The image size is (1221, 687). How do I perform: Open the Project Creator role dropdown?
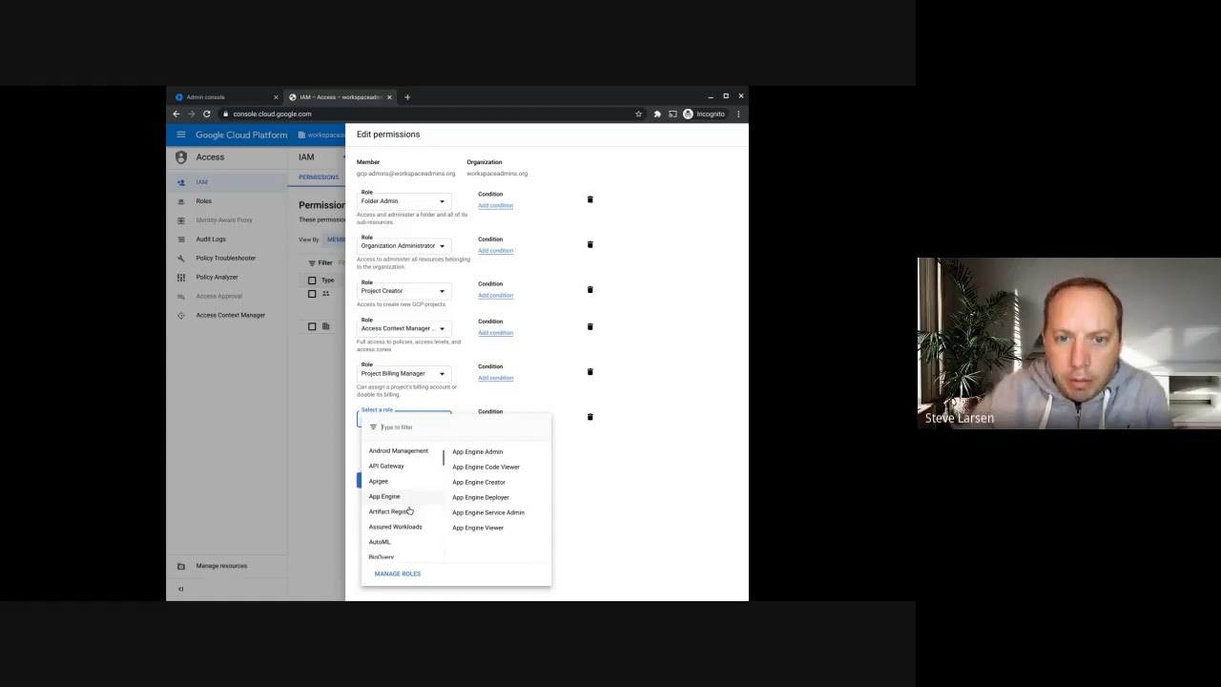(404, 290)
